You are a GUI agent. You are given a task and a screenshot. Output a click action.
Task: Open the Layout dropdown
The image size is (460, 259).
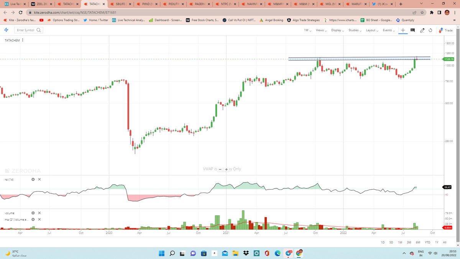click(372, 30)
